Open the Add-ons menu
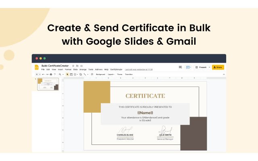This screenshot has height=161, width=258. (99, 70)
